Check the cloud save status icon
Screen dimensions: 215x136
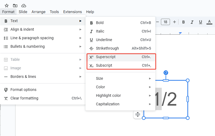click(24, 6)
